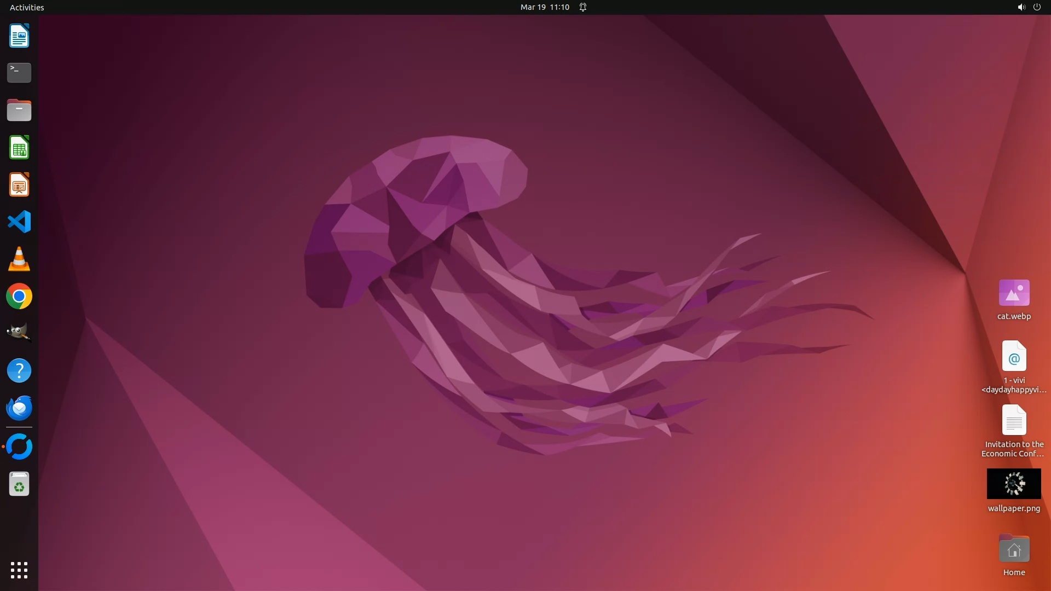The image size is (1051, 591).
Task: Launch Google Chrome browser
Action: click(19, 297)
